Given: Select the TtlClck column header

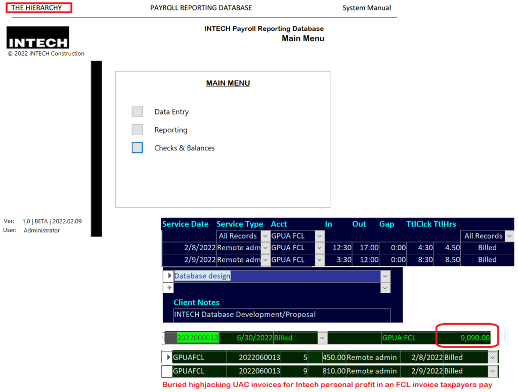Looking at the screenshot, I should coord(419,224).
